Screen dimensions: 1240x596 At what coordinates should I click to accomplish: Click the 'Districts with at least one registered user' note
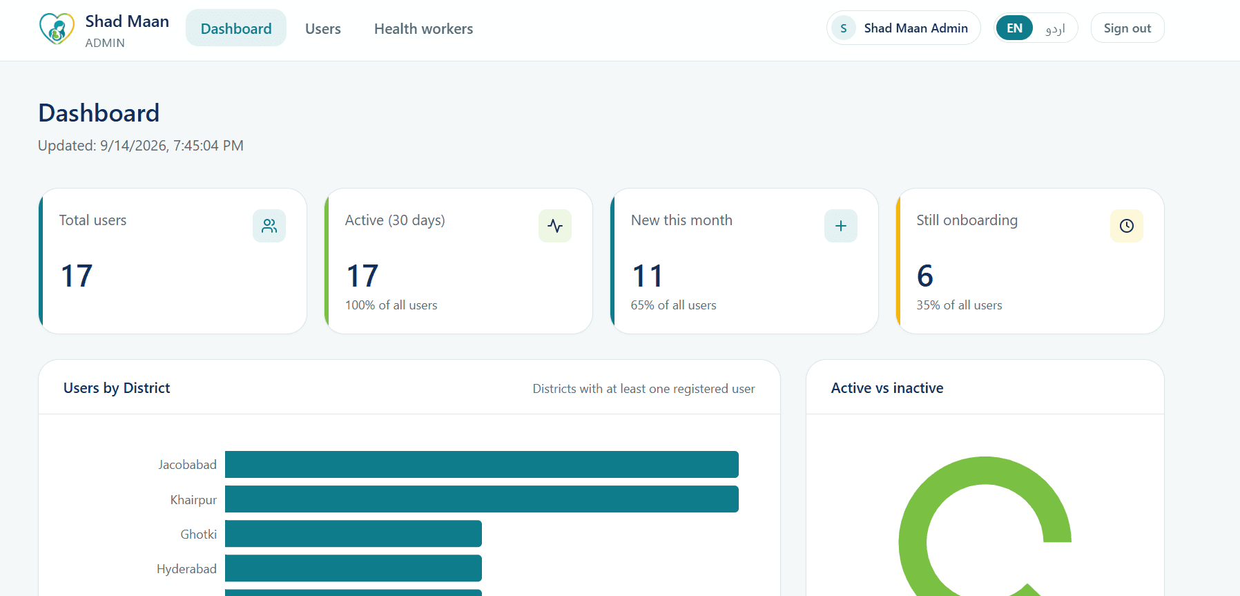coord(643,389)
